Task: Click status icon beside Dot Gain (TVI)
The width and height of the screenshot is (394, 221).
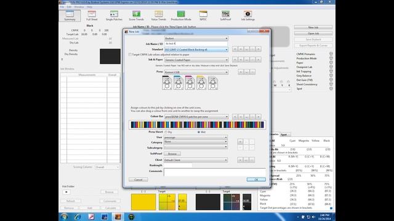Action: coord(331,80)
